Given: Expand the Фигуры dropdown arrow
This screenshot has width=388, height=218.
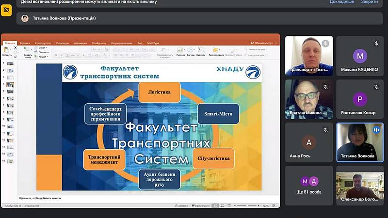Looking at the screenshot, I should click(194, 50).
